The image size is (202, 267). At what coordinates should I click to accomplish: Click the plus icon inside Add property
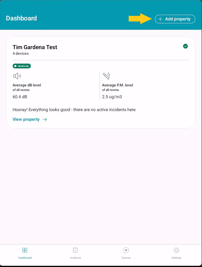point(160,19)
